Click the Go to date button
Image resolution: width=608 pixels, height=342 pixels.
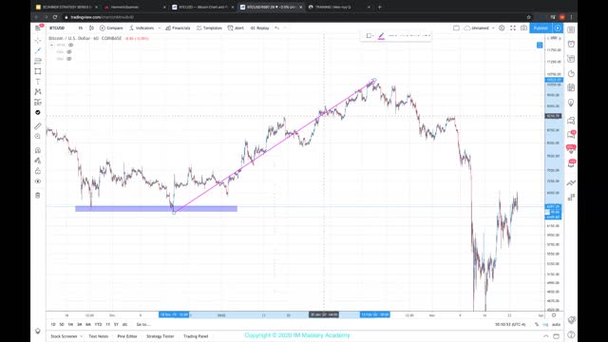tap(142, 324)
